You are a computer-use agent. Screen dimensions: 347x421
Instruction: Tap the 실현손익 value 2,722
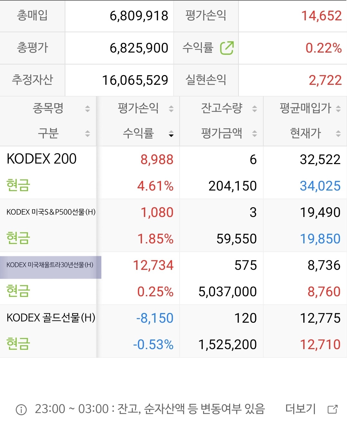[x=325, y=80]
